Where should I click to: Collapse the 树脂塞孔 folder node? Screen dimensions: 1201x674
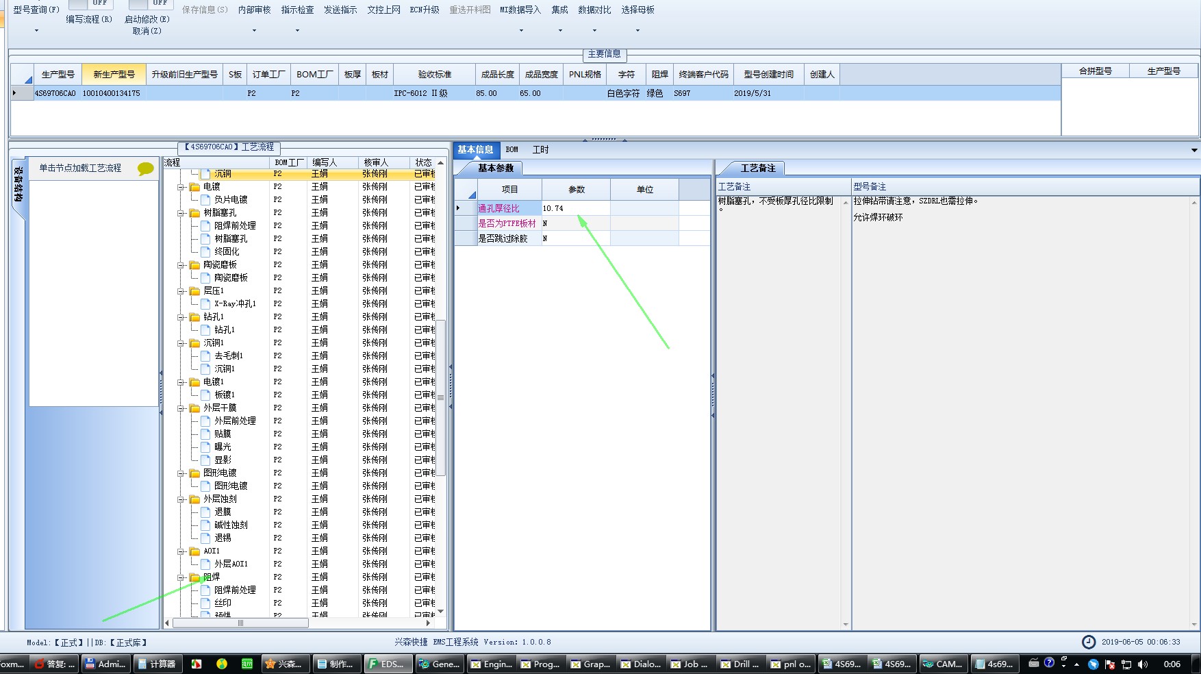point(181,213)
